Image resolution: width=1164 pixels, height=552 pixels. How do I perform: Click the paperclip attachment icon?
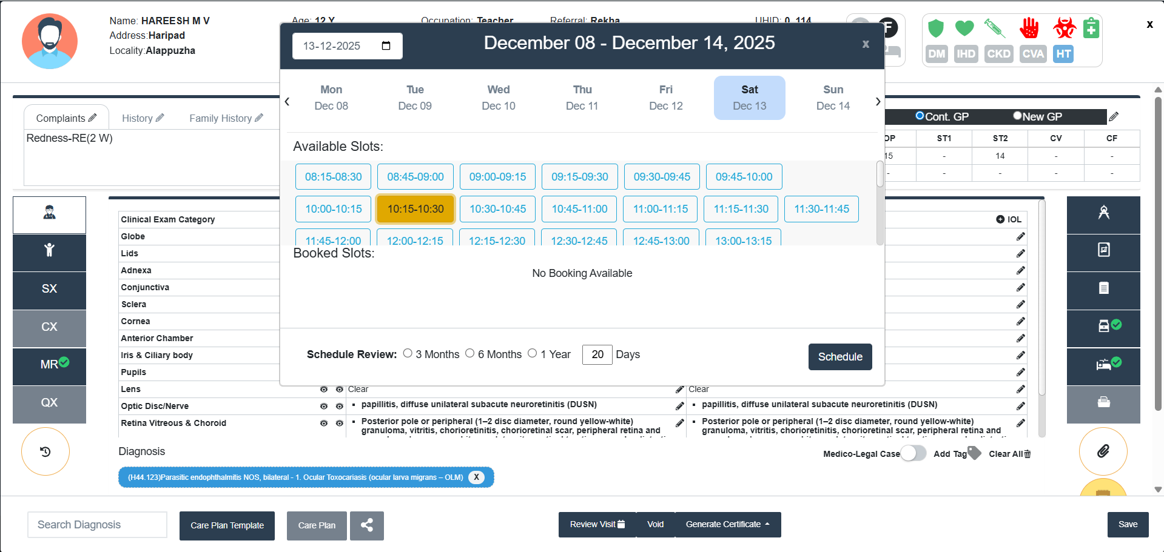1103,451
